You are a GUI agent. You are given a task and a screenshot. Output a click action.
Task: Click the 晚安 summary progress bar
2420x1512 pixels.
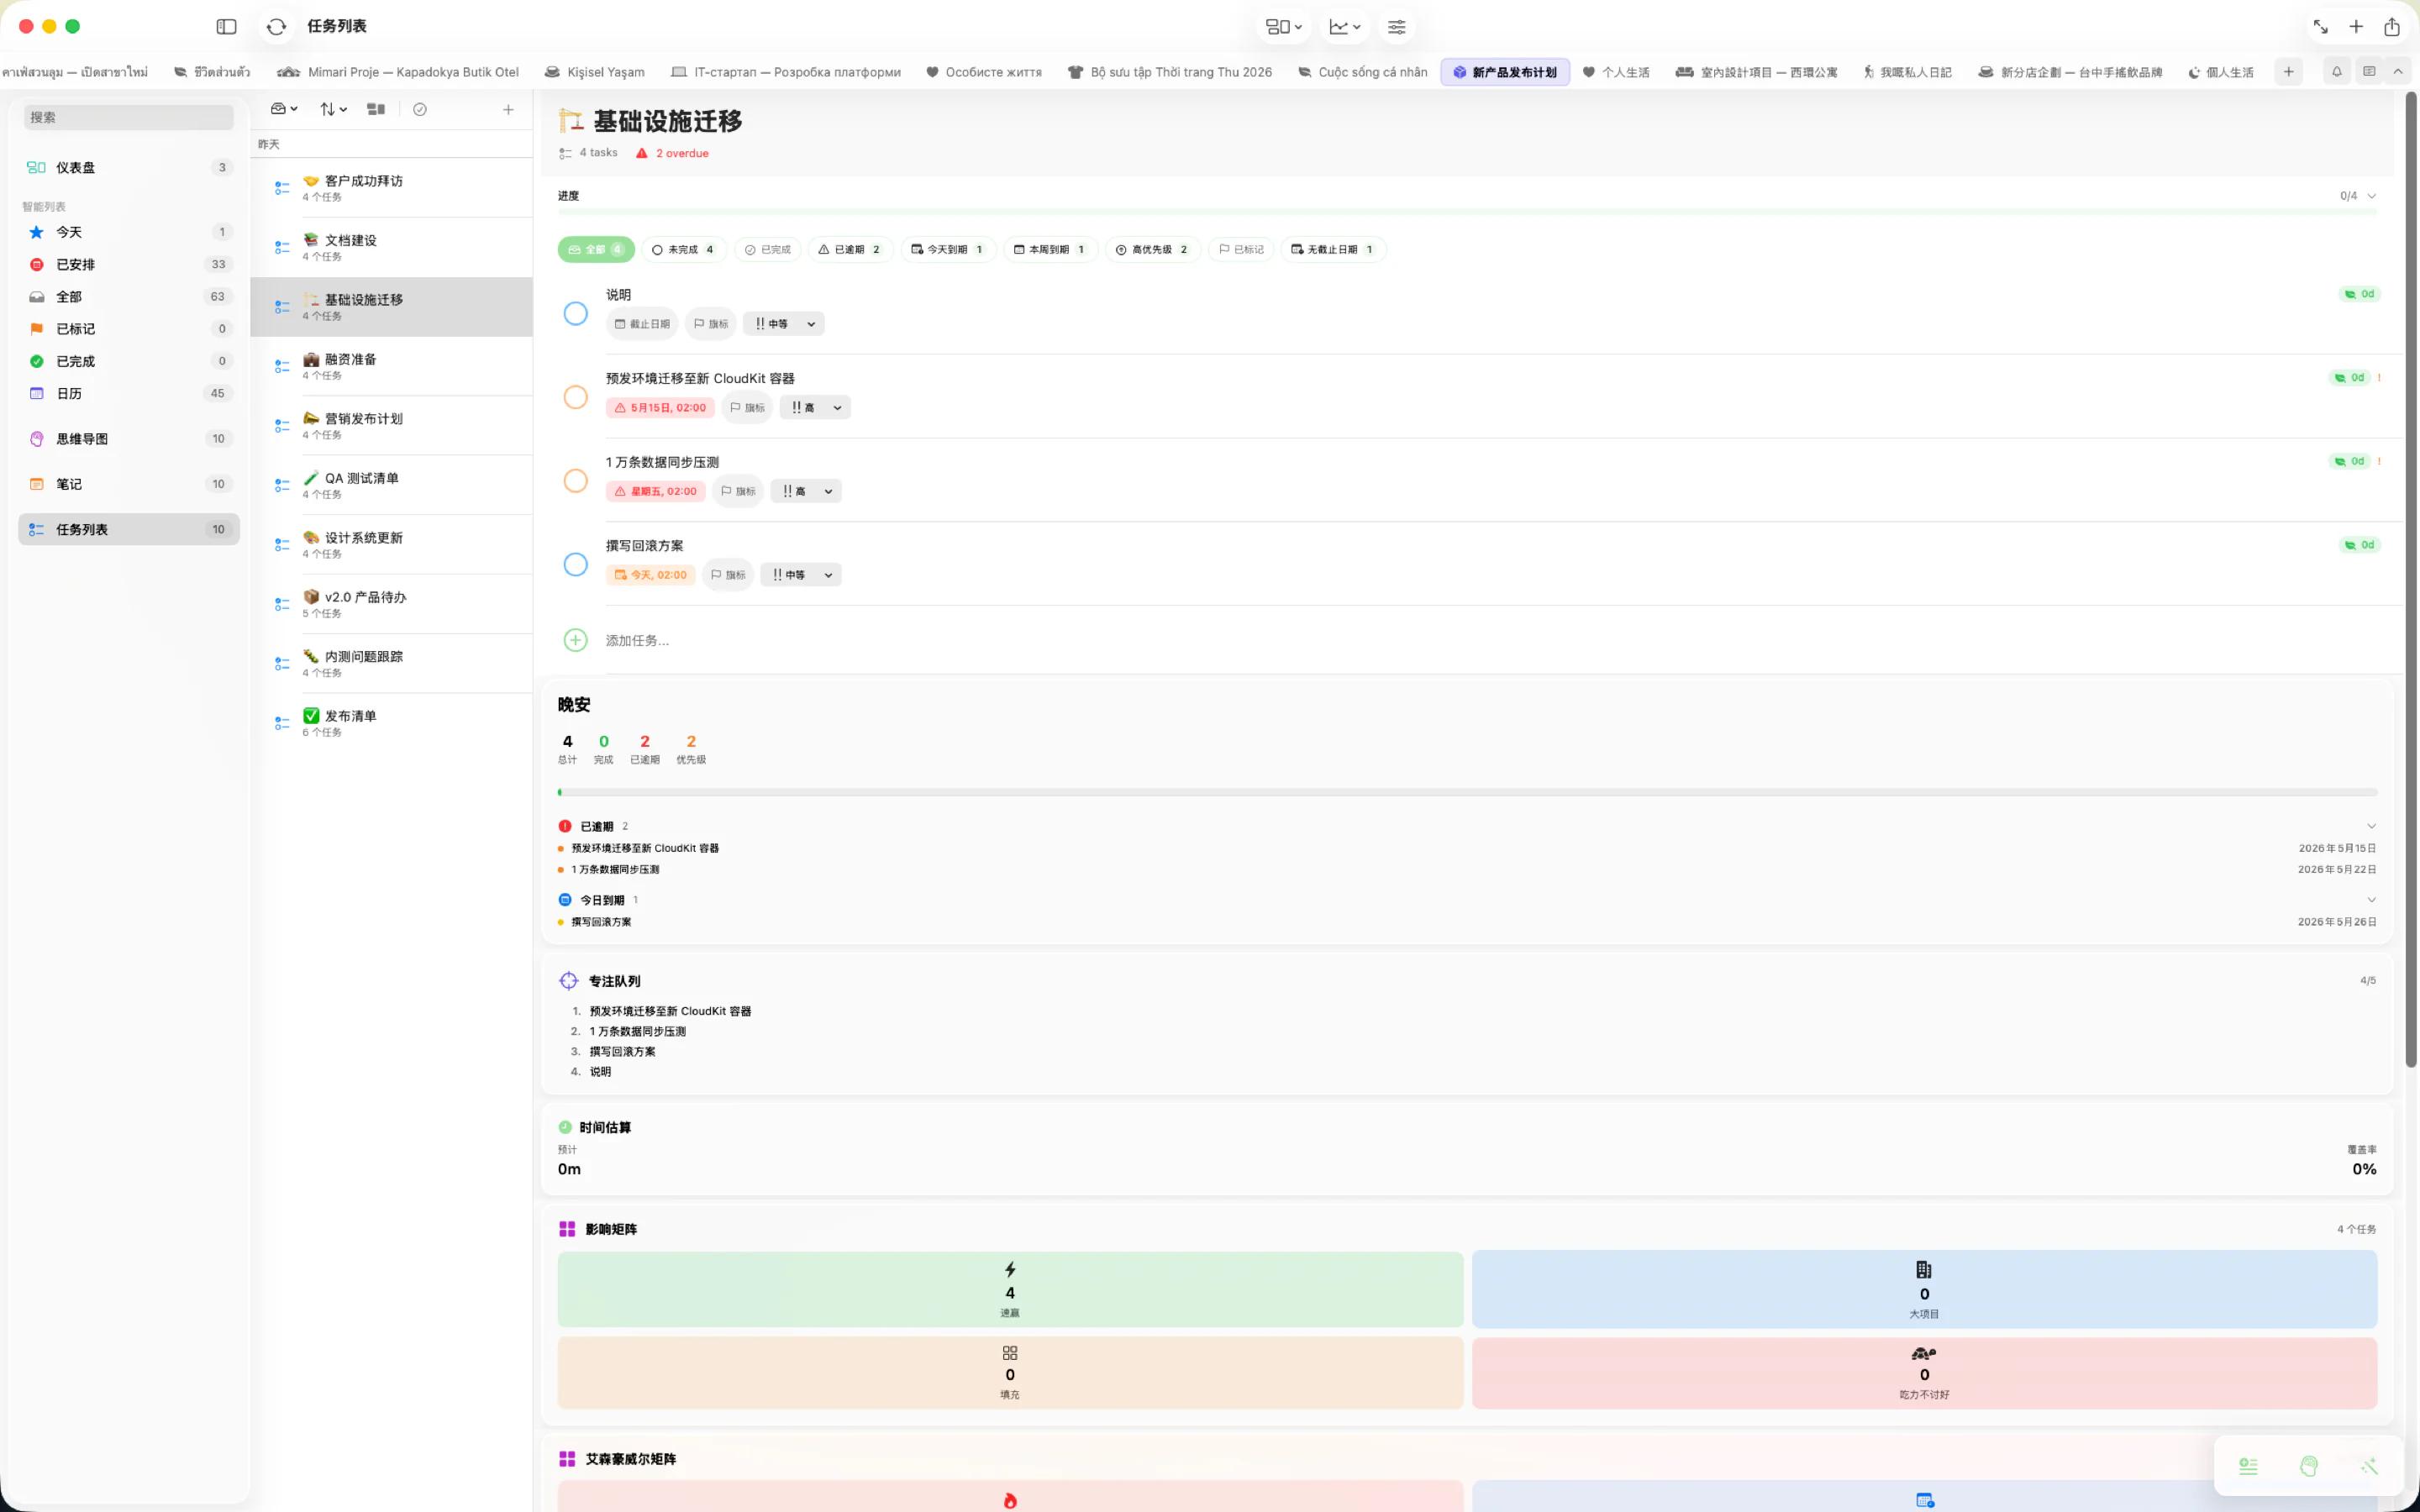click(x=1467, y=792)
